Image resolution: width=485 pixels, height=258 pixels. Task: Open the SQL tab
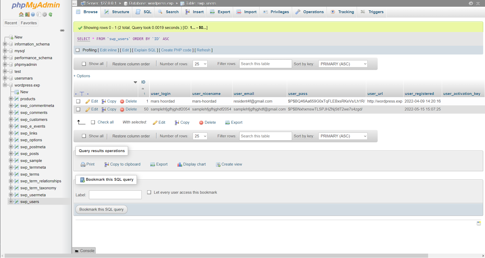coord(144,12)
